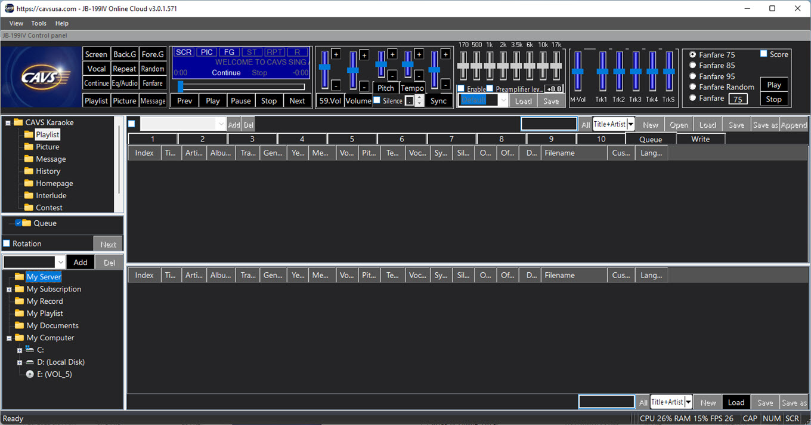The height and width of the screenshot is (425, 811).
Task: Open the upper Title+Artist search dropdown
Action: (630, 125)
